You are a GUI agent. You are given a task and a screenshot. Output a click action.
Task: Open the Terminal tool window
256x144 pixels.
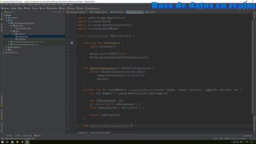[8, 136]
